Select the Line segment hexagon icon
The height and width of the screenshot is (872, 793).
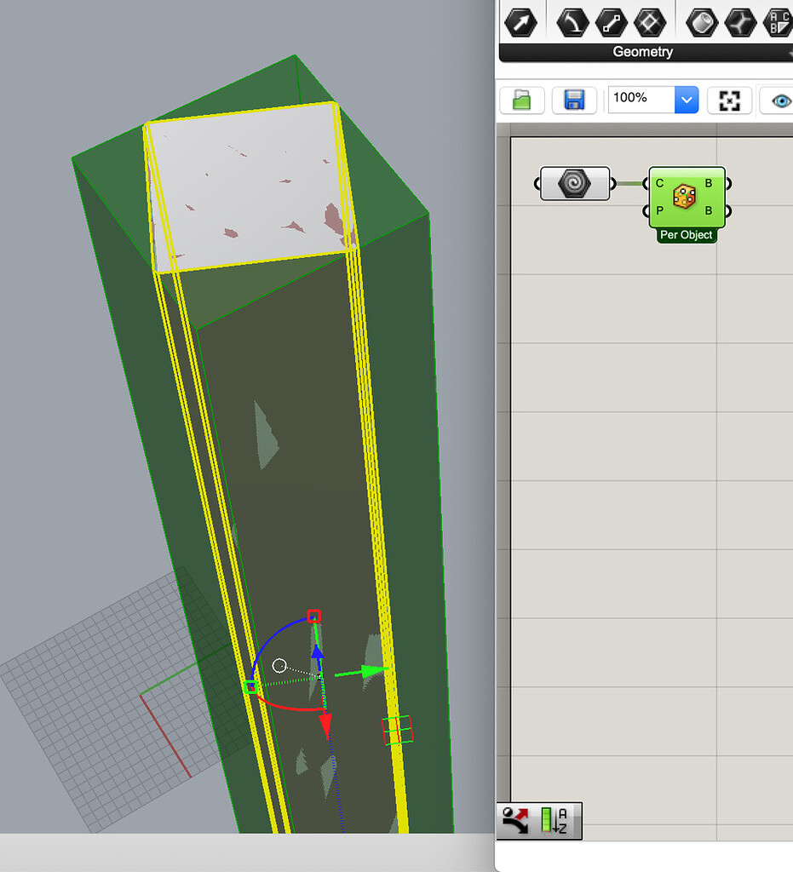pos(611,22)
